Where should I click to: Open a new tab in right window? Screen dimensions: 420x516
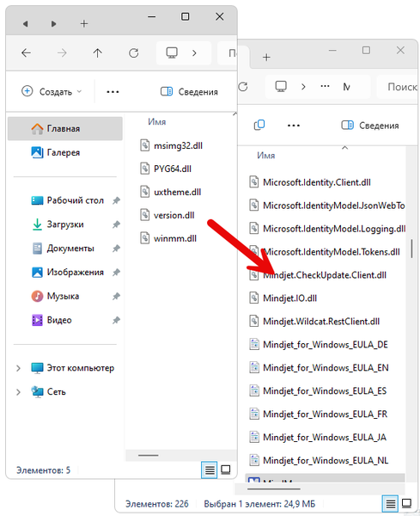[266, 58]
